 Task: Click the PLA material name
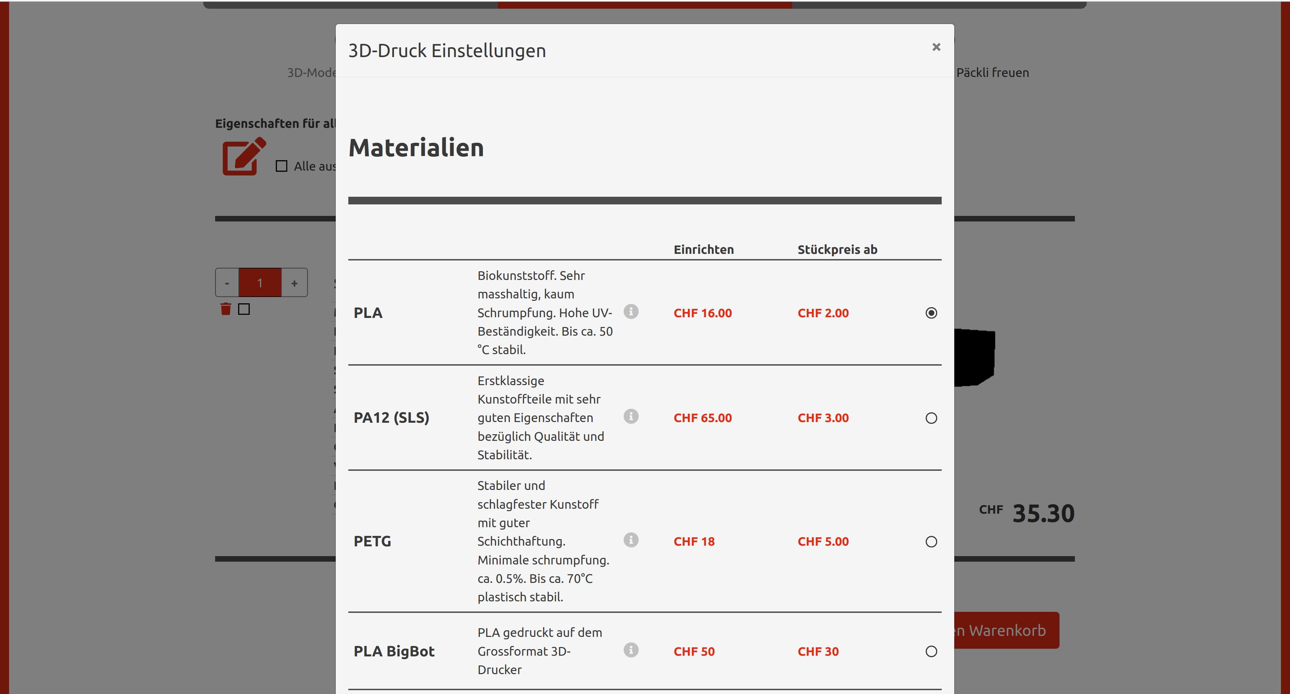(368, 313)
